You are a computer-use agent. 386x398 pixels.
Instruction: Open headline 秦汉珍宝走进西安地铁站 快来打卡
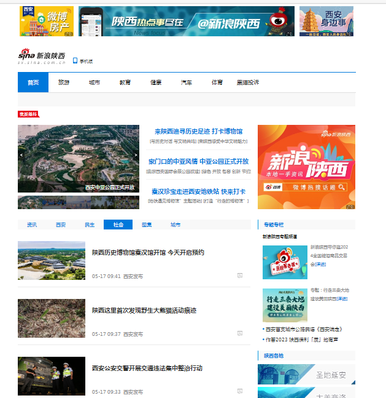pyautogui.click(x=199, y=191)
